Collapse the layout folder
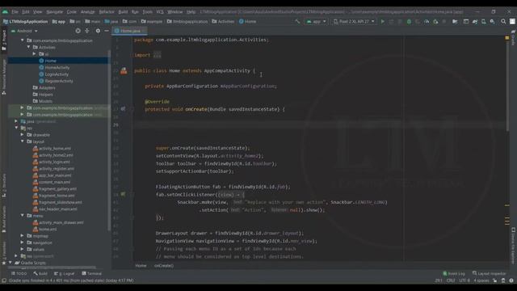The width and height of the screenshot is (517, 291). coord(23,141)
